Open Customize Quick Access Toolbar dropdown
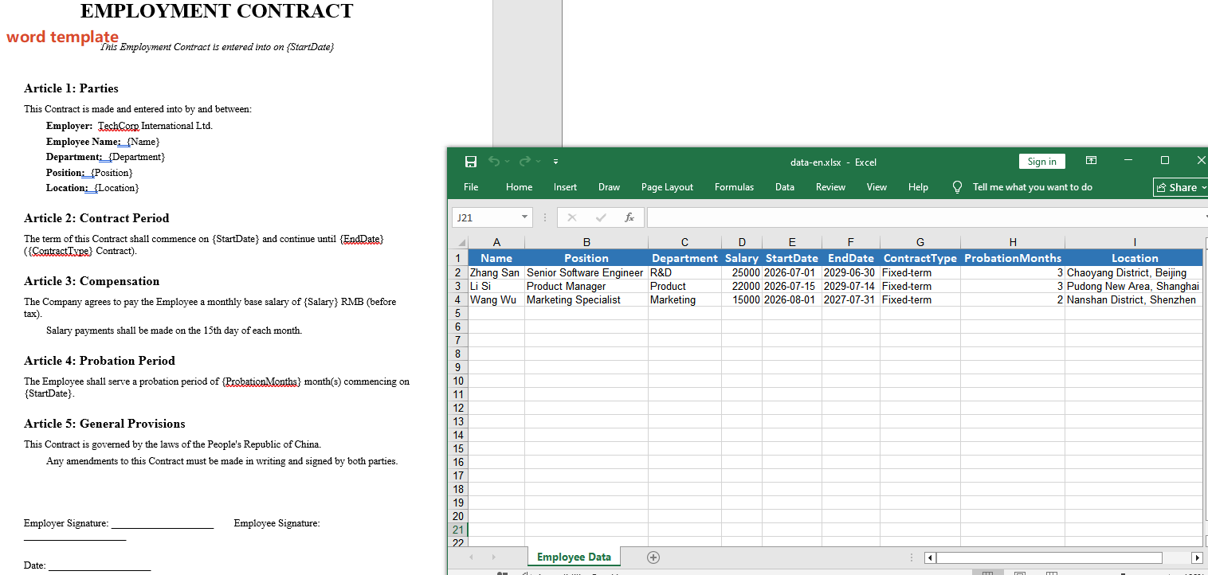Screen dimensions: 1208x575 point(555,162)
